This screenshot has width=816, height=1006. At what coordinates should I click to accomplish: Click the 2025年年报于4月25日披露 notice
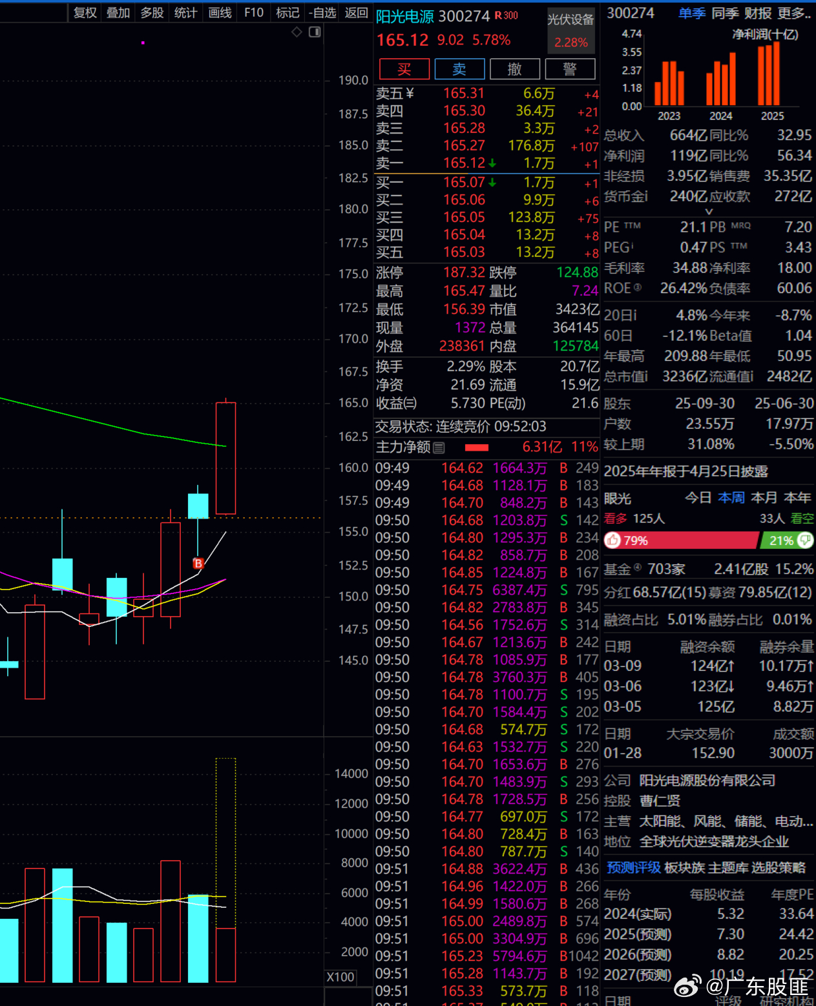686,471
